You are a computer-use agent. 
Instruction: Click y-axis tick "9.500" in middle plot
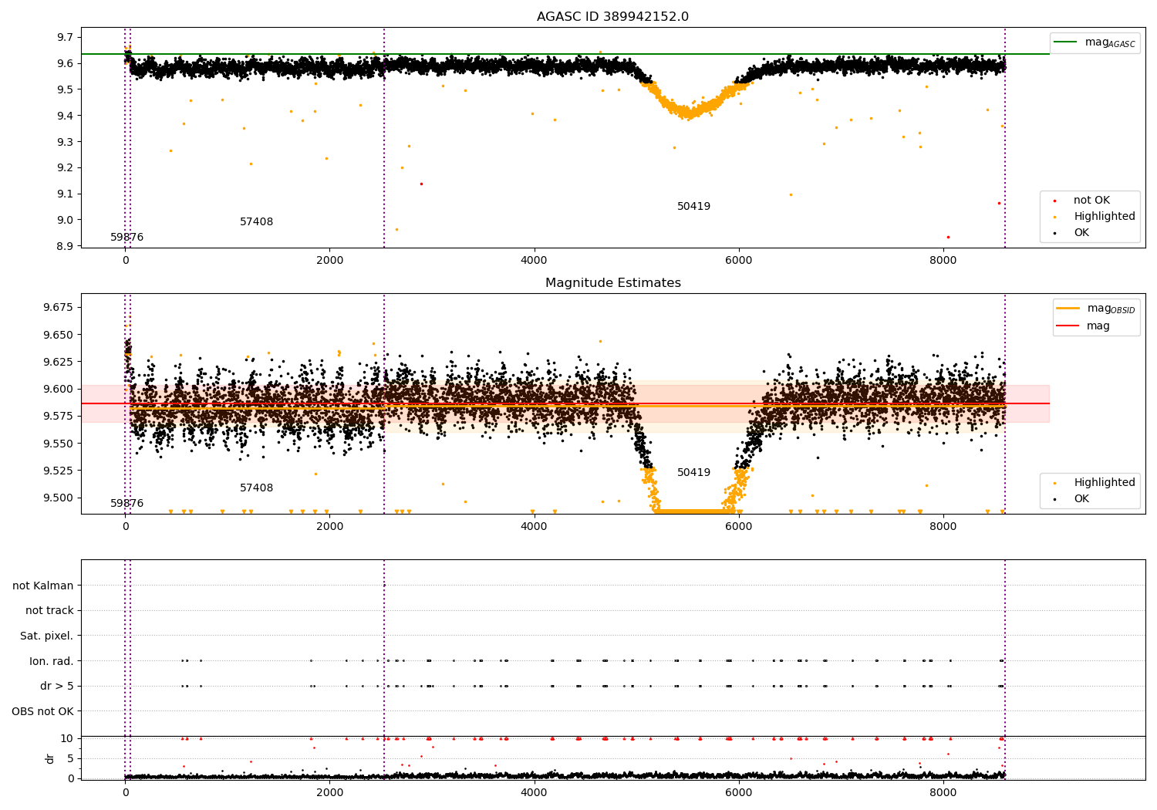pyautogui.click(x=59, y=498)
